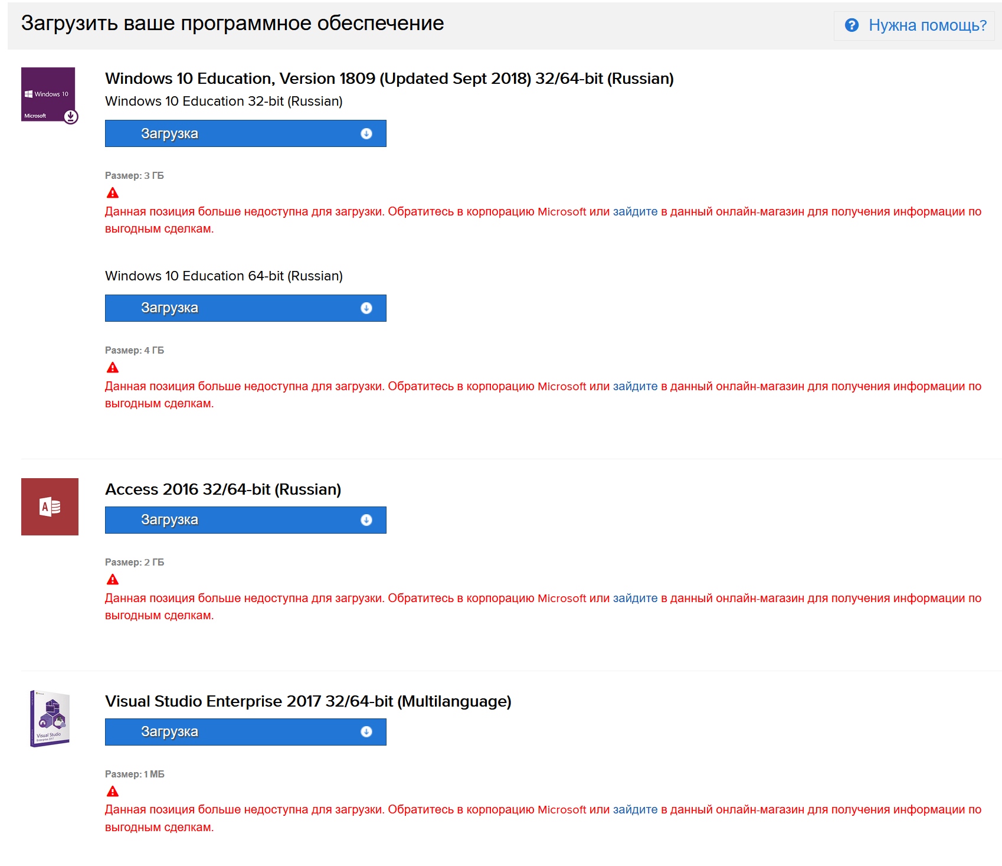This screenshot has width=1002, height=866.
Task: Click 'Загрузить ваше программное обеспечение' heading
Action: [233, 24]
